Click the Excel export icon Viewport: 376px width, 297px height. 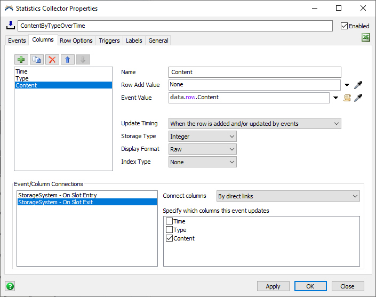coord(366,38)
